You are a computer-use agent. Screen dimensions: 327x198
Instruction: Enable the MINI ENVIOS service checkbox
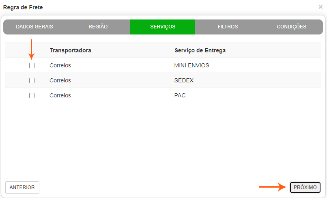click(32, 65)
